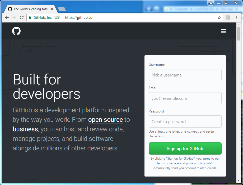243x185 pixels.
Task: Open the Chrome user profile button
Action: coord(211,3)
